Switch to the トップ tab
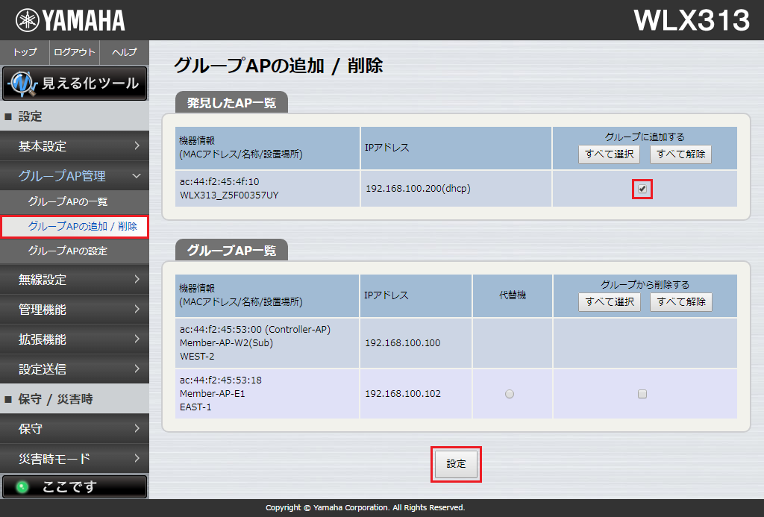Viewport: 764px width, 517px height. click(24, 52)
